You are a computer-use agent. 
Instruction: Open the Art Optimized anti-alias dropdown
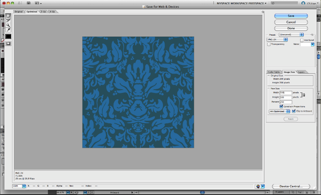[x=279, y=111]
